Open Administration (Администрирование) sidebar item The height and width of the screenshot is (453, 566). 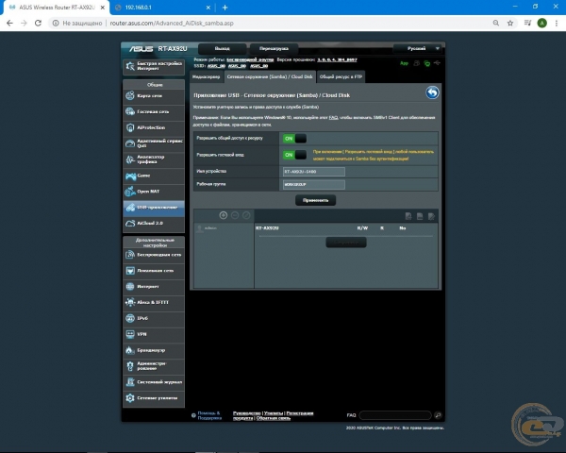tap(154, 366)
